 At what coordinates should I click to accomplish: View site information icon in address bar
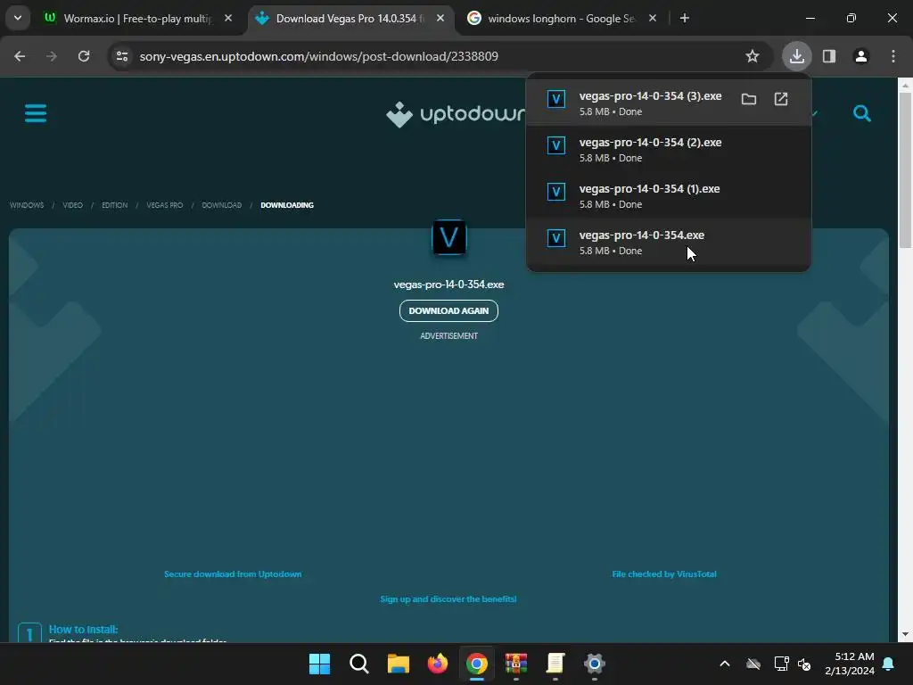122,56
